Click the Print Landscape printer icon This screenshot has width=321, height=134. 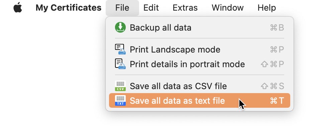(x=120, y=49)
